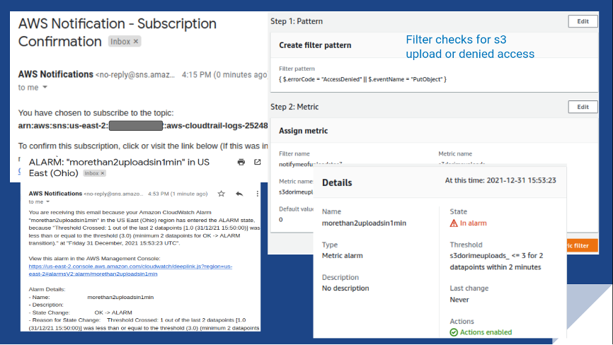613x345 pixels.
Task: Expand 'to me' details in Subscription email
Action: pyautogui.click(x=45, y=88)
